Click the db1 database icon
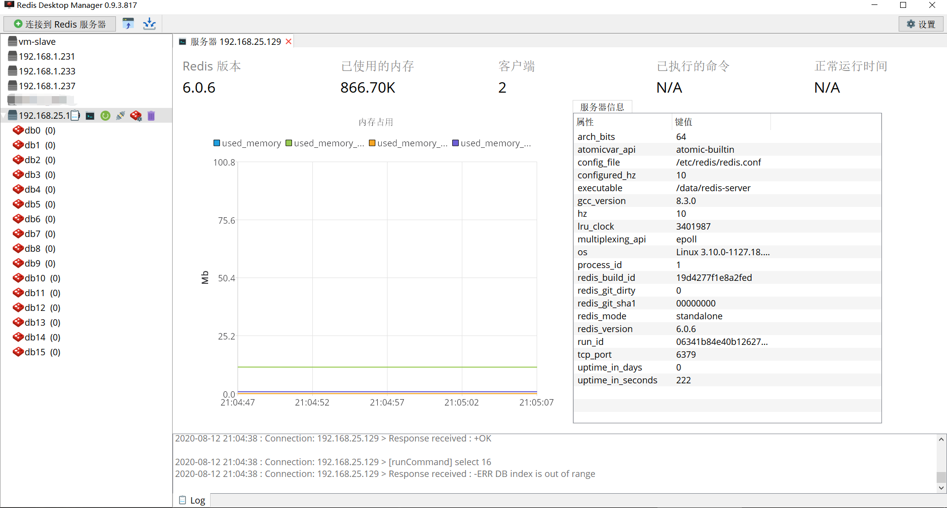Image resolution: width=947 pixels, height=508 pixels. click(18, 145)
